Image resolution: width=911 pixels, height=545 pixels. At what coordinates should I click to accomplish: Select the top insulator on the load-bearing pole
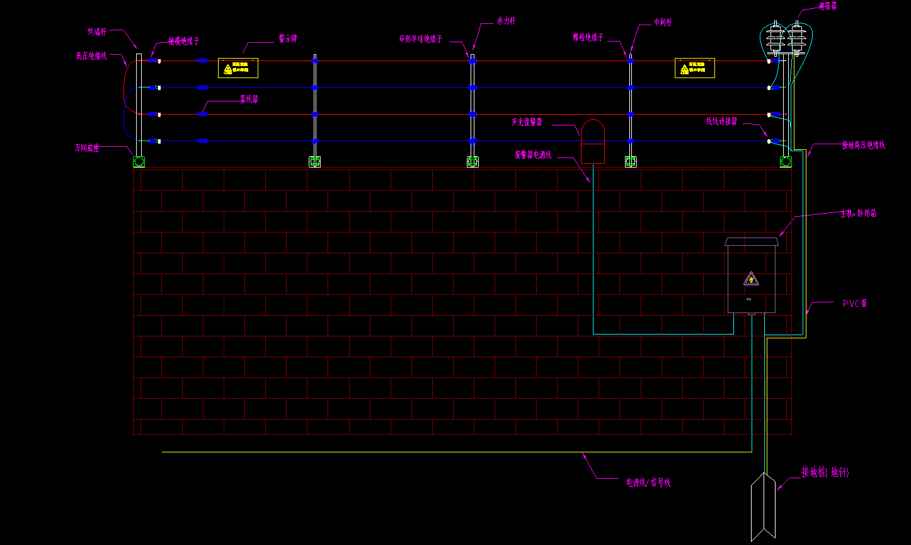(x=473, y=61)
